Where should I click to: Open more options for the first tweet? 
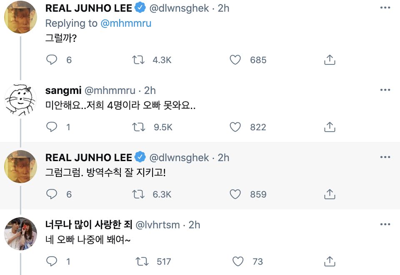(385, 8)
